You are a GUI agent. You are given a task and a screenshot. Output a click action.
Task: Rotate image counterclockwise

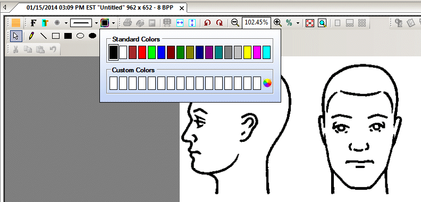coord(207,23)
